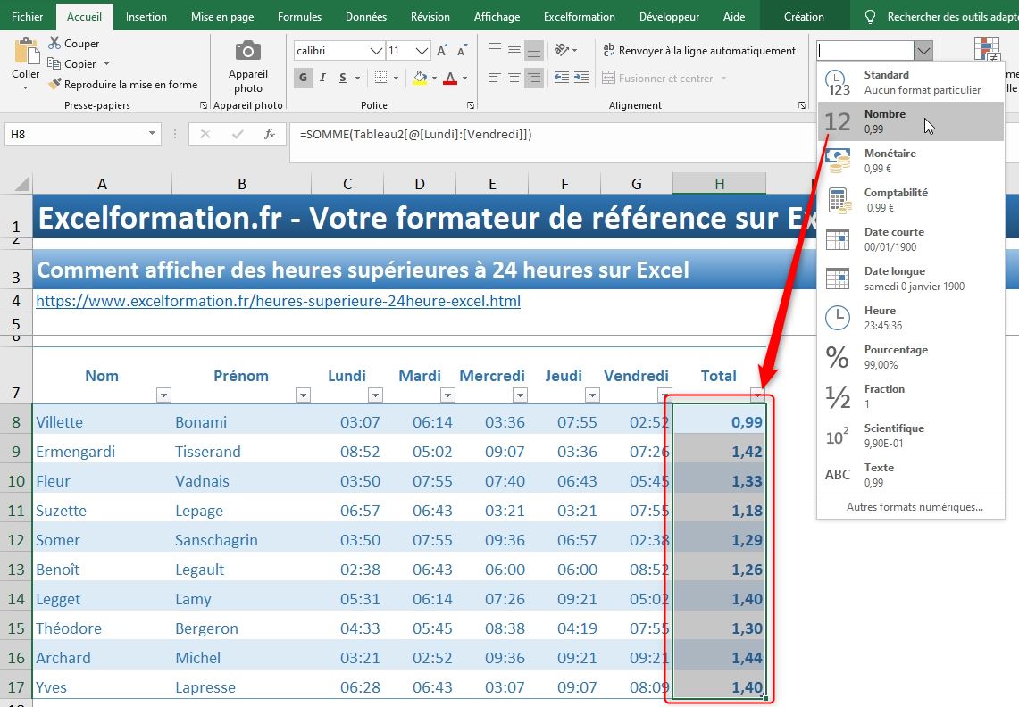Apply yellow fill color bucket

coord(420,78)
